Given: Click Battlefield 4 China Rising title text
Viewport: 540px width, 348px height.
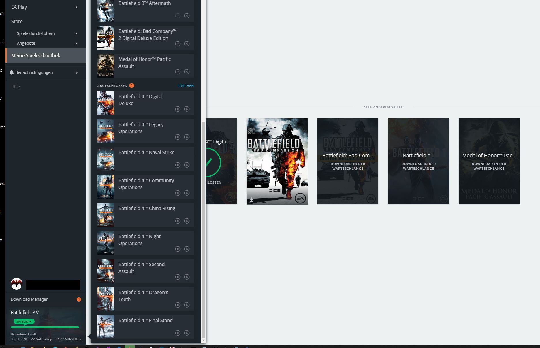Looking at the screenshot, I should click(x=147, y=208).
